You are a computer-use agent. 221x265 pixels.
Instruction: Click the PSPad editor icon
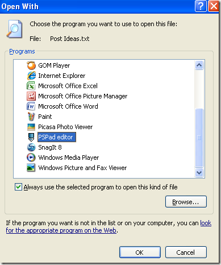(31, 137)
